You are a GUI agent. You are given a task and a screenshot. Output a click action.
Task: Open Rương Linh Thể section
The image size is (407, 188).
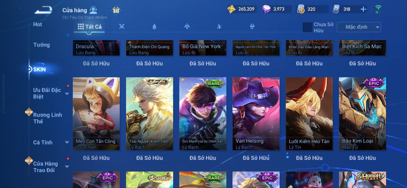pyautogui.click(x=47, y=118)
